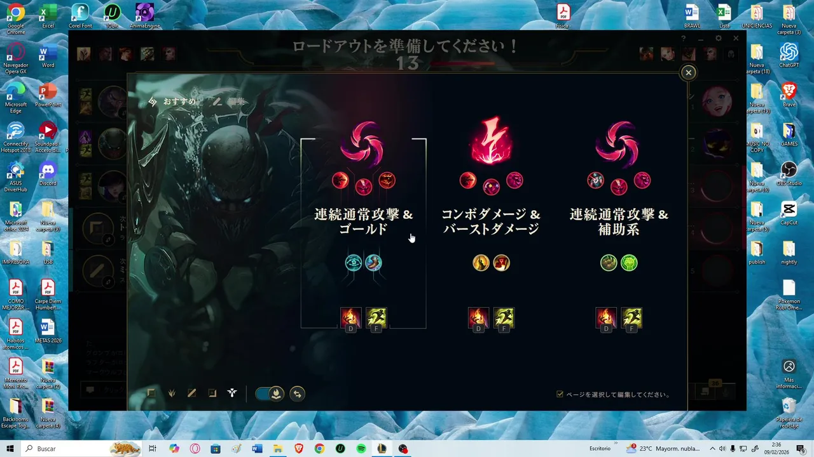Click the teal eye secondary rune on the ゴールド page
Screen dimensions: 814x457
pos(354,263)
